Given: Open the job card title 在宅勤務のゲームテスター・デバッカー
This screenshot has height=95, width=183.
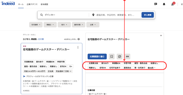Looking at the screenshot, I should (x=46, y=49).
